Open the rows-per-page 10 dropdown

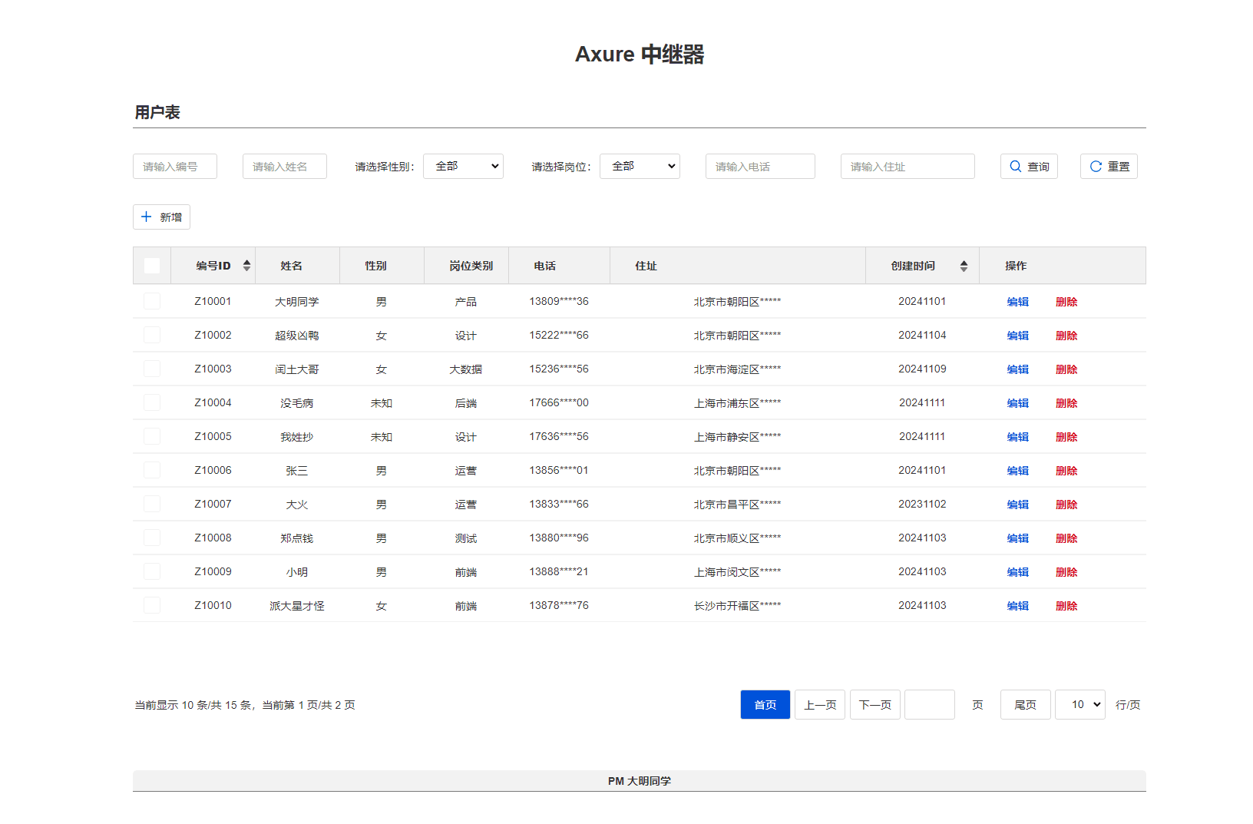[1080, 704]
